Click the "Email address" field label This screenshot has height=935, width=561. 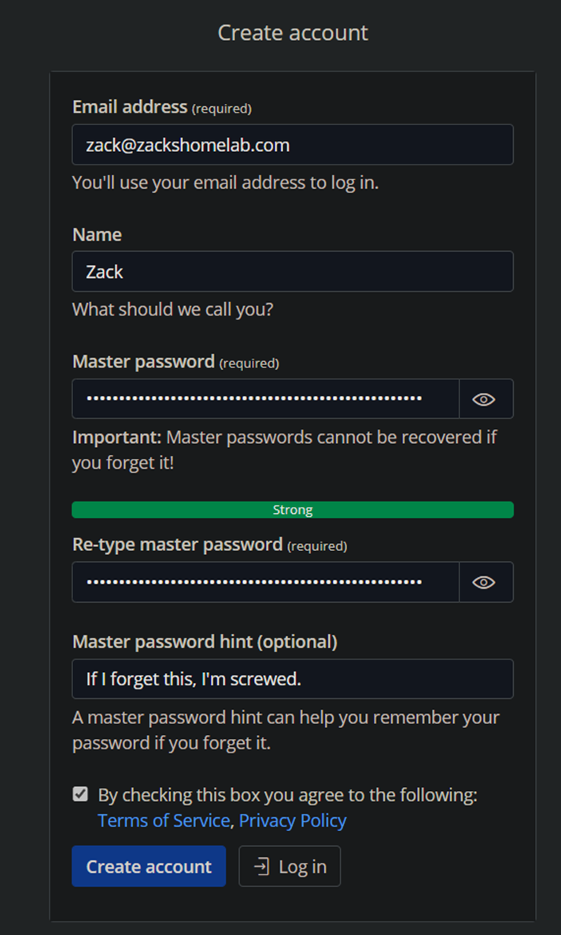pos(130,107)
